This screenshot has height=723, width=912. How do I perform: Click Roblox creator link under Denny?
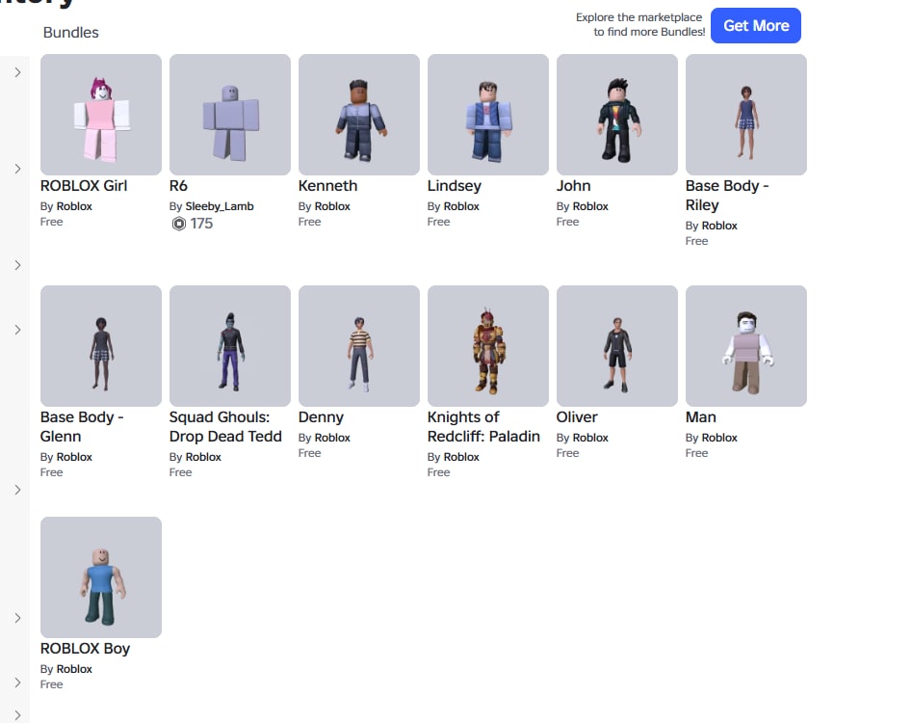click(x=332, y=438)
